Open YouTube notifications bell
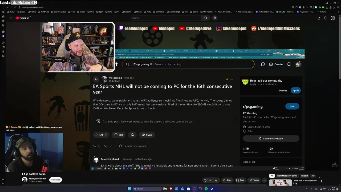341x192 pixels. [325, 18]
